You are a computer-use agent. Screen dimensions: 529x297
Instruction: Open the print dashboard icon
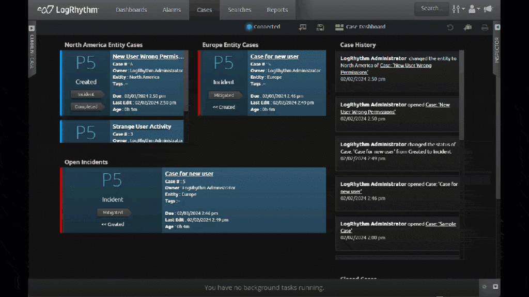(x=485, y=27)
